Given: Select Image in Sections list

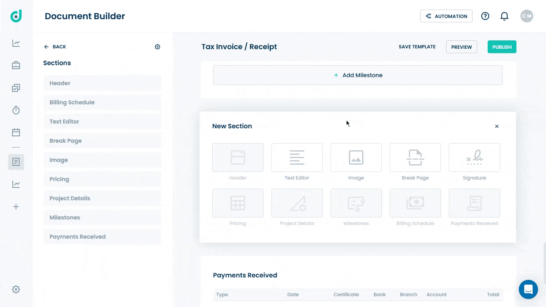Looking at the screenshot, I should (x=102, y=160).
